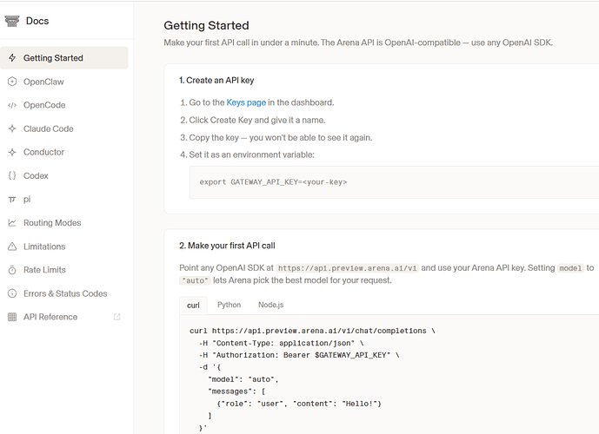This screenshot has height=434, width=599.
Task: Click the '2. Make your first API call' heading
Action: pos(227,246)
